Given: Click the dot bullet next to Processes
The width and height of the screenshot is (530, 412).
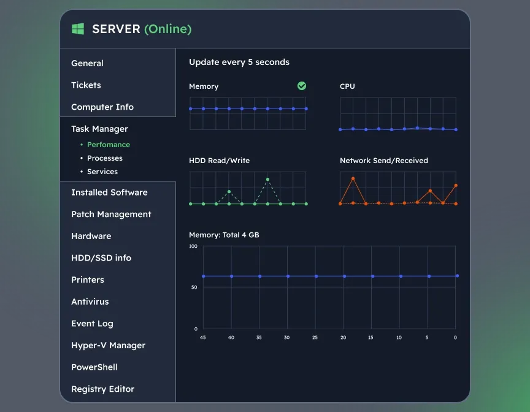Looking at the screenshot, I should [80, 158].
